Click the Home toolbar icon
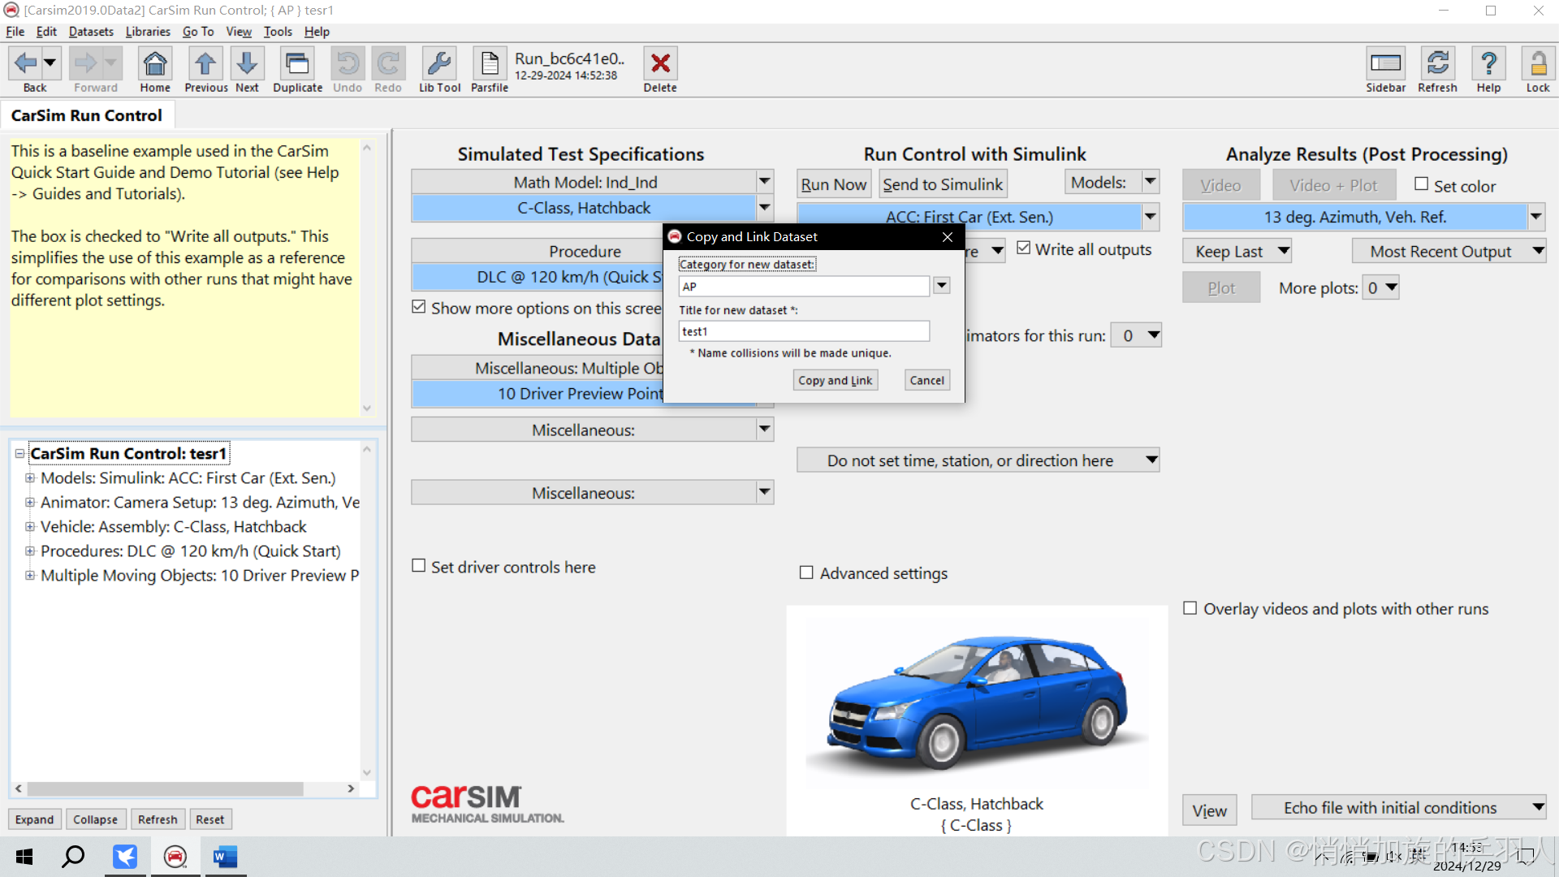 [x=154, y=63]
